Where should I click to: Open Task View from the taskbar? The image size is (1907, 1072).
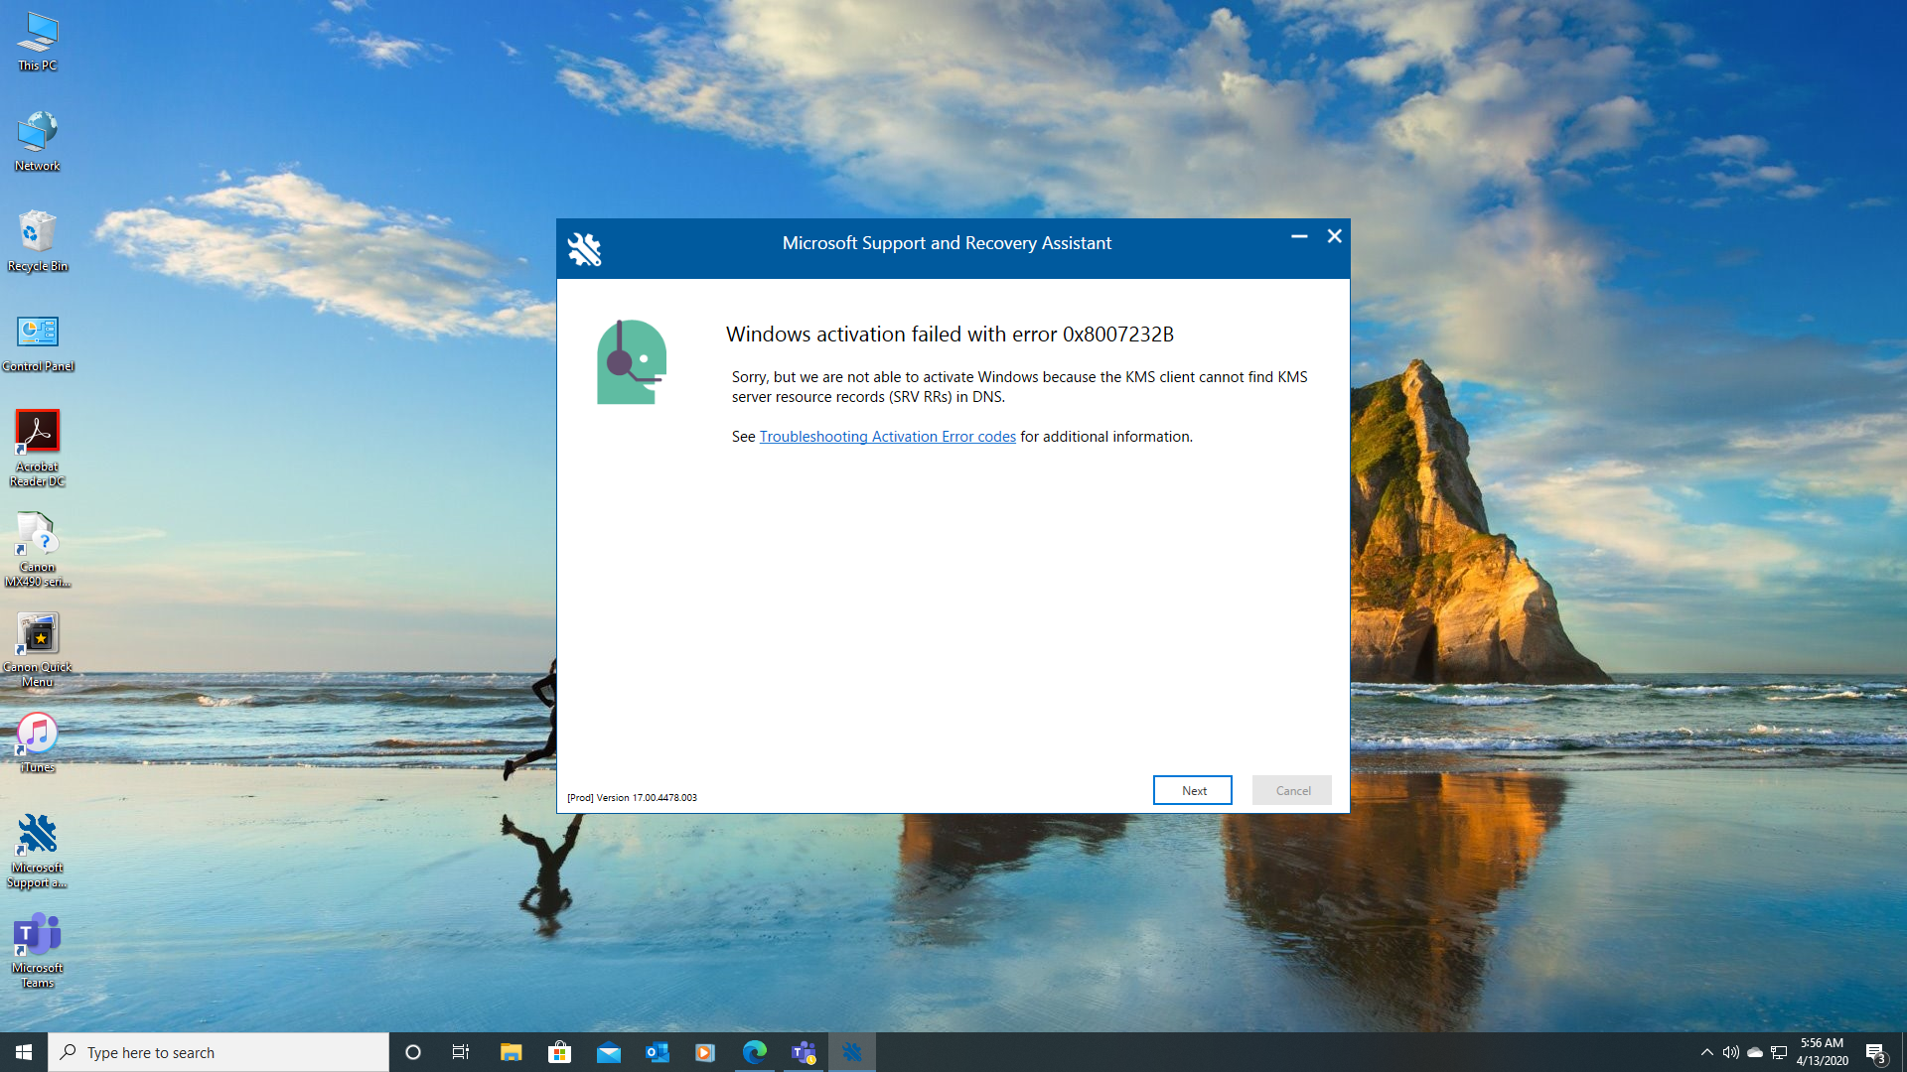pos(461,1052)
